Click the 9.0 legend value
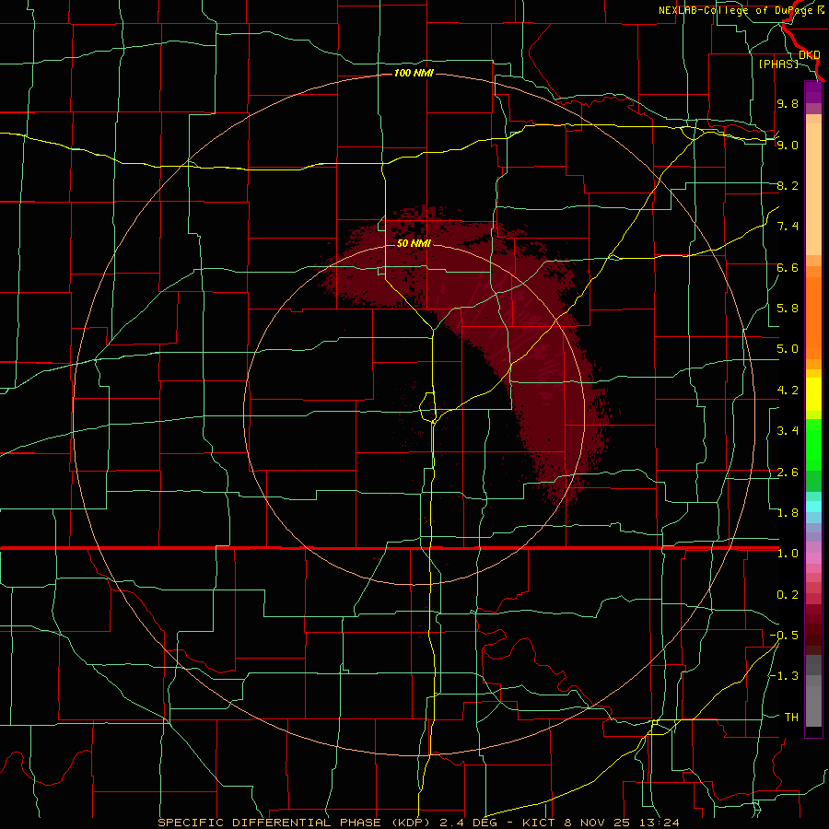Screen dimensions: 829x829 [x=788, y=145]
